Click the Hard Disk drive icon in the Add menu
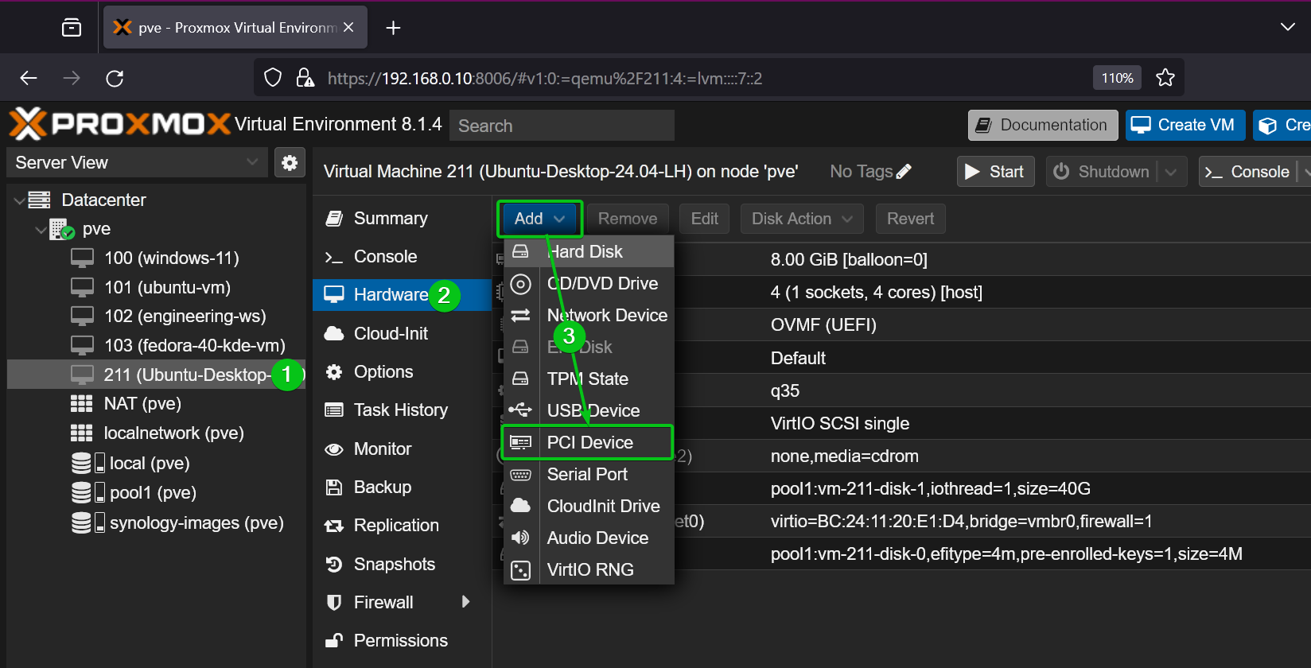The height and width of the screenshot is (668, 1311). (x=520, y=251)
